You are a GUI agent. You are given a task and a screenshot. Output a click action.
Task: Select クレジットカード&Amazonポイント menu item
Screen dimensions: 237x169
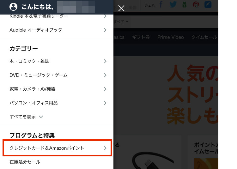coord(57,148)
